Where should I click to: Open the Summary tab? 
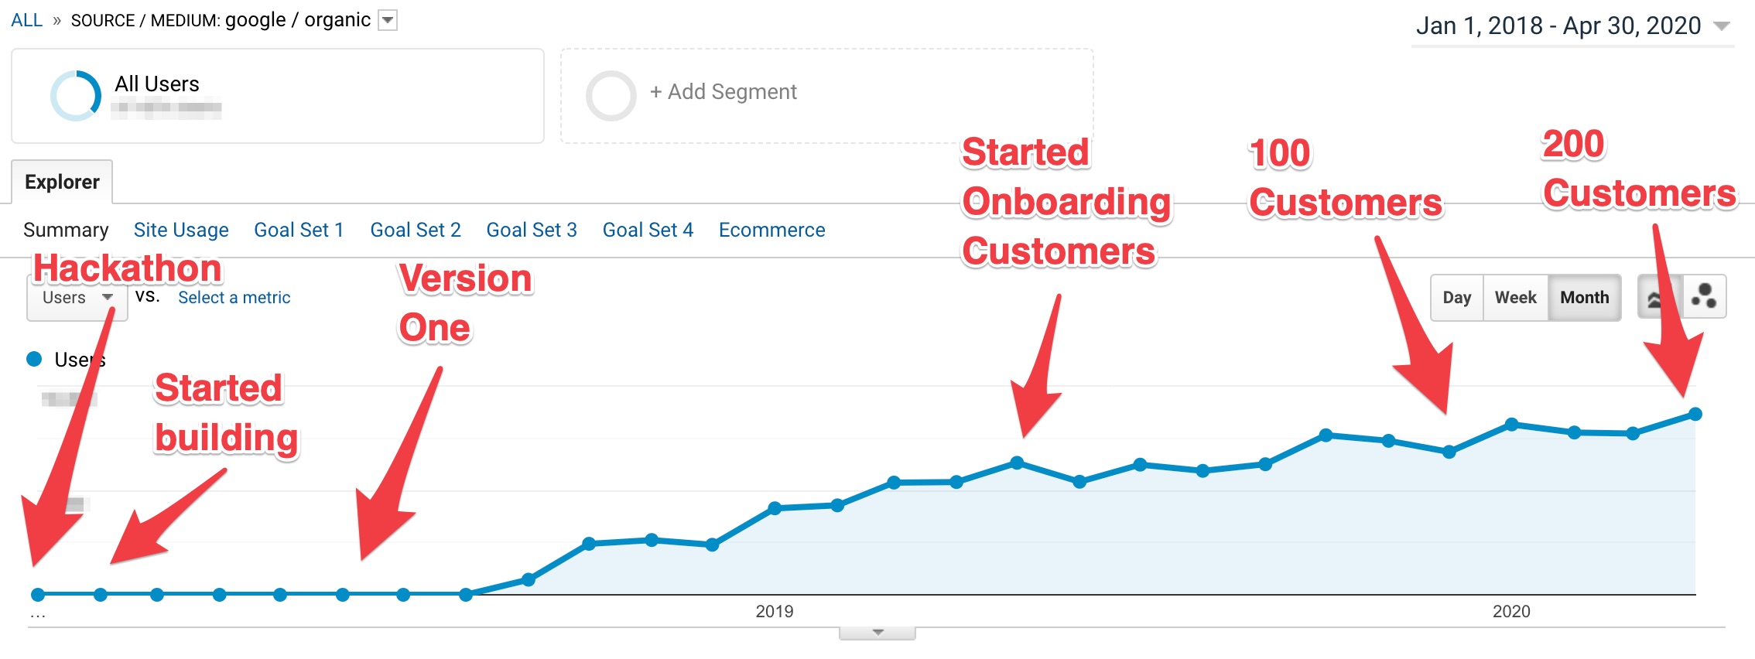[x=66, y=230]
